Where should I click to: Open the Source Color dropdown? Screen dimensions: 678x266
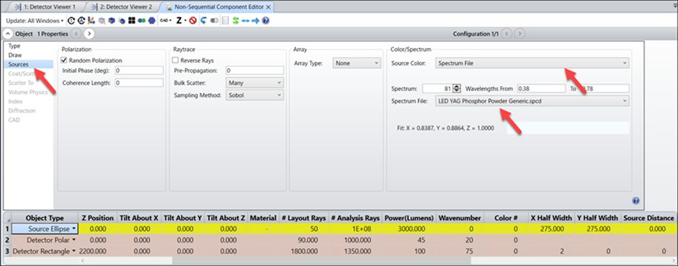(x=532, y=63)
